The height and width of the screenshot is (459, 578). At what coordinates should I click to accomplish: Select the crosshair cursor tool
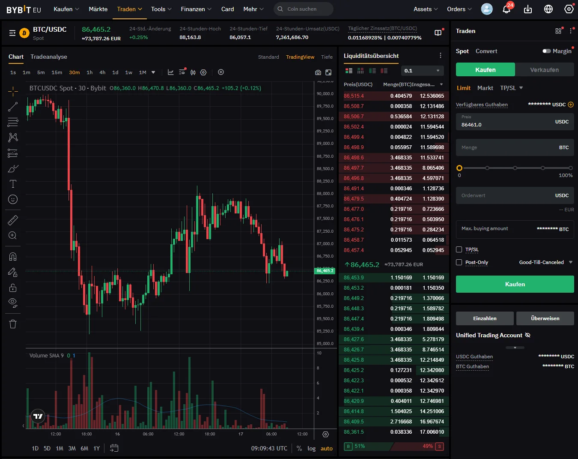(x=13, y=91)
